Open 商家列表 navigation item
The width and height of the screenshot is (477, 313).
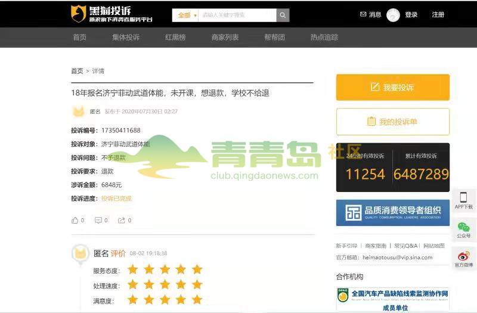tap(225, 37)
